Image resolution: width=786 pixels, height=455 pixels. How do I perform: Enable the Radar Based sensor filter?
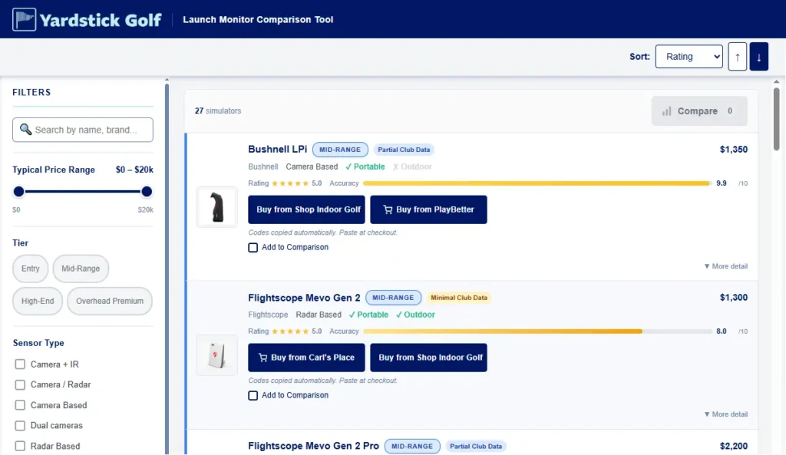click(20, 446)
